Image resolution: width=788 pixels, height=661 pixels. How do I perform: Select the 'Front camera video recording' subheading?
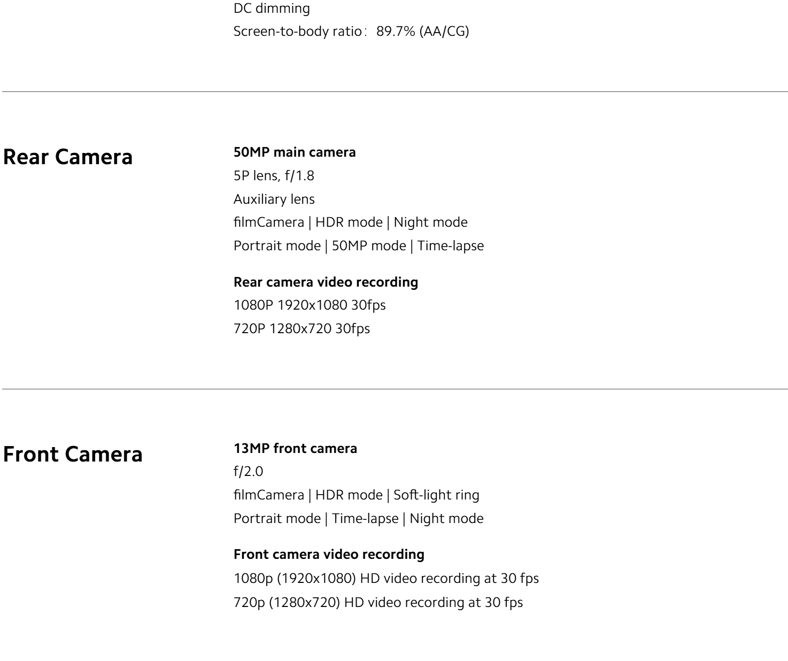click(329, 555)
